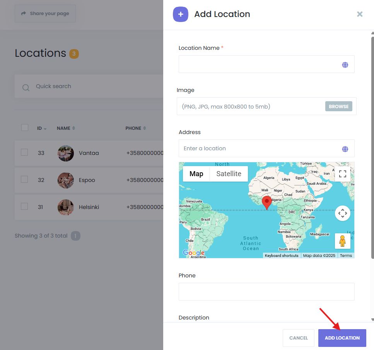Click the globe icon in Address field
Screen dimensions: 374x350
point(345,149)
